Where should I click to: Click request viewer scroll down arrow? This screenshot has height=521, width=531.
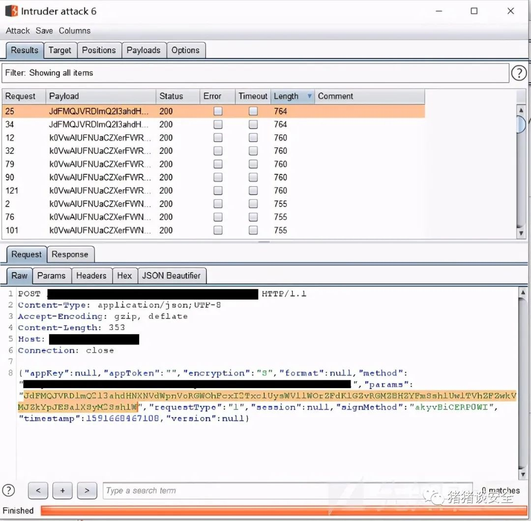tap(523, 474)
